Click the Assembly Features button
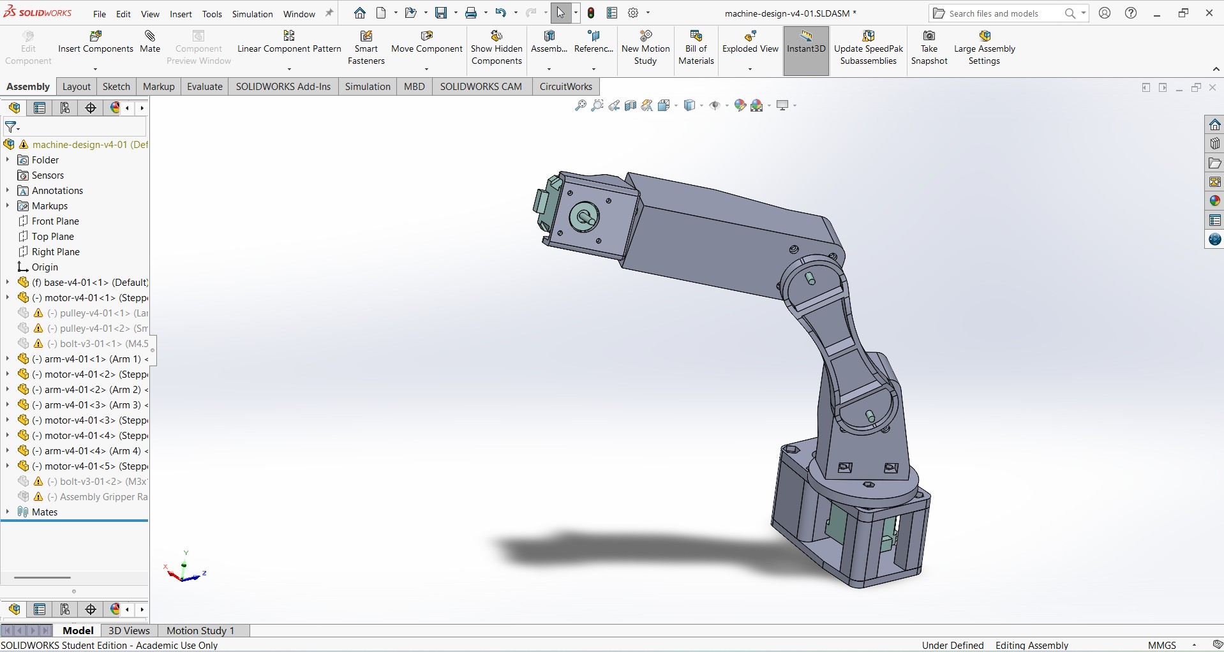This screenshot has height=652, width=1224. point(549,42)
